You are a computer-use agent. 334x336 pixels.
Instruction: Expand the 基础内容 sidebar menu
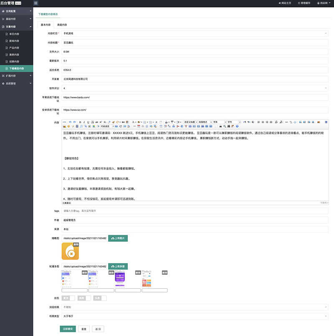coord(17,19)
